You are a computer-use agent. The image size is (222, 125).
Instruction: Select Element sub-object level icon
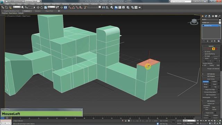tap(216, 49)
